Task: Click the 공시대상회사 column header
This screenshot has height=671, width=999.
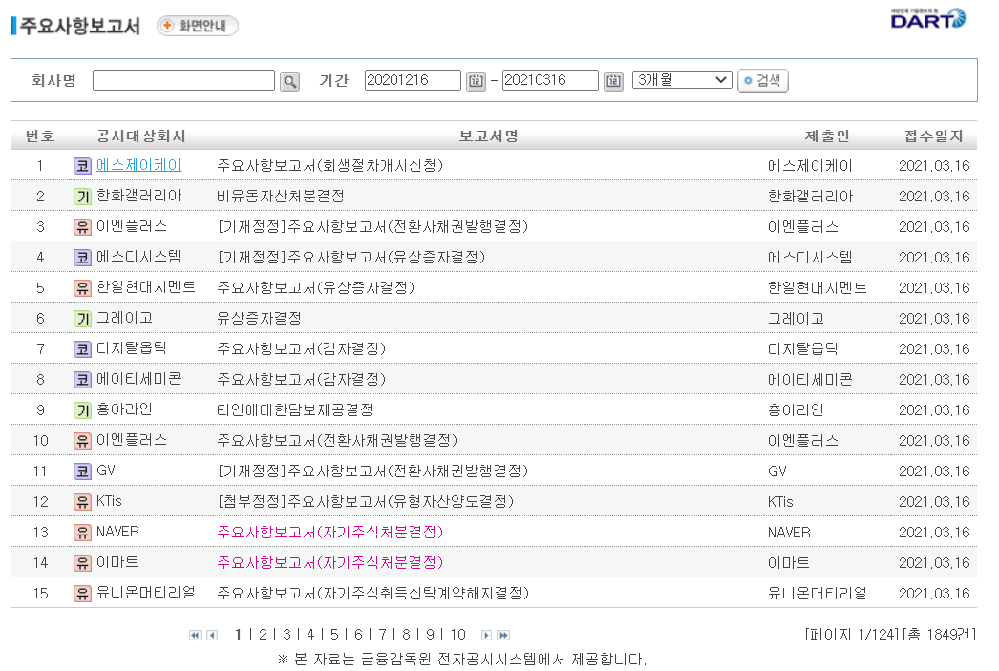Action: pos(140,136)
